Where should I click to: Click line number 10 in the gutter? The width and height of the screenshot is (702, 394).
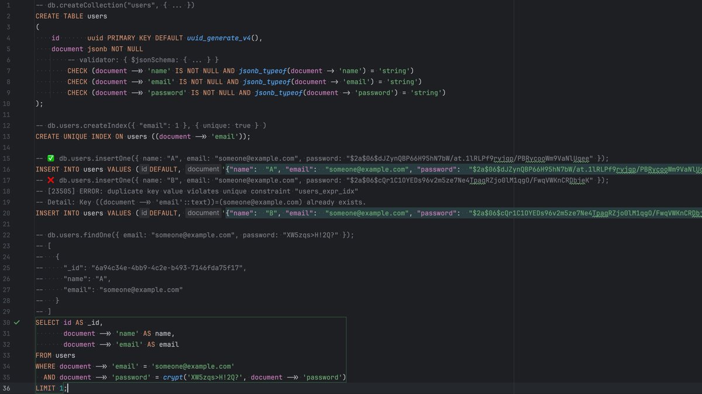6,103
